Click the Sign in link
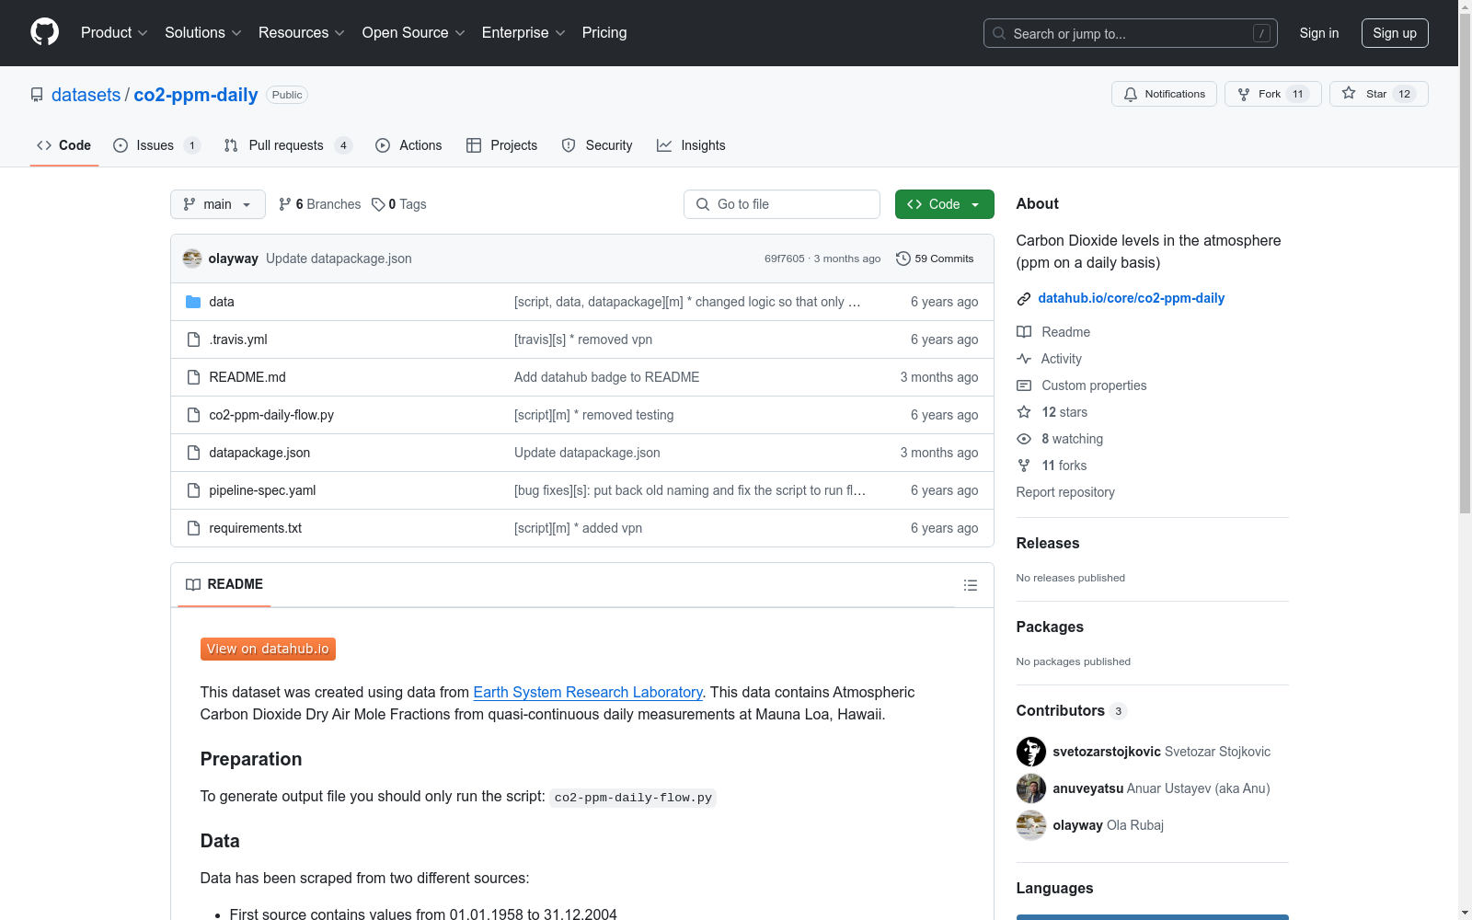Screen dimensions: 1472x920 click(1318, 33)
